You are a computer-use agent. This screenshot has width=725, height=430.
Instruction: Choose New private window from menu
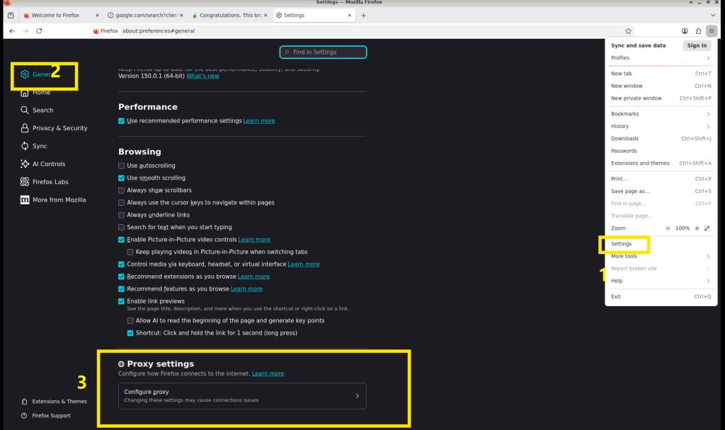[661, 98]
